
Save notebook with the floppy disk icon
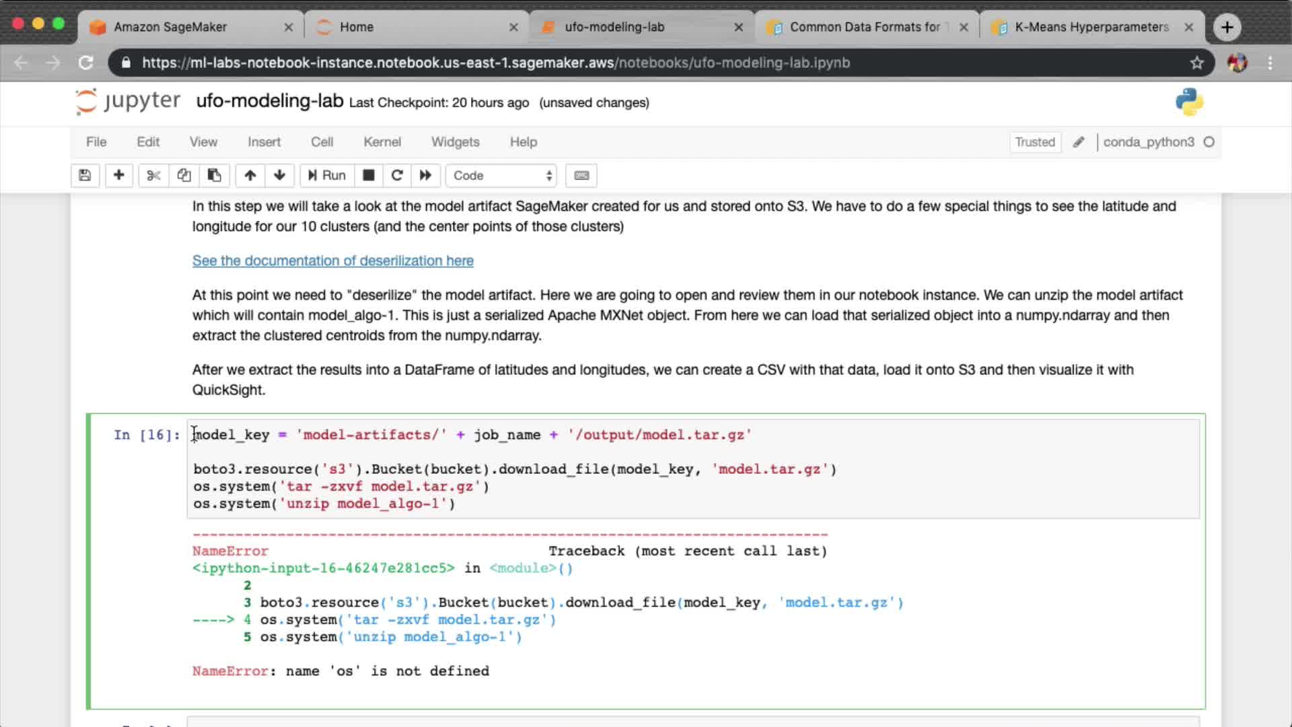85,176
